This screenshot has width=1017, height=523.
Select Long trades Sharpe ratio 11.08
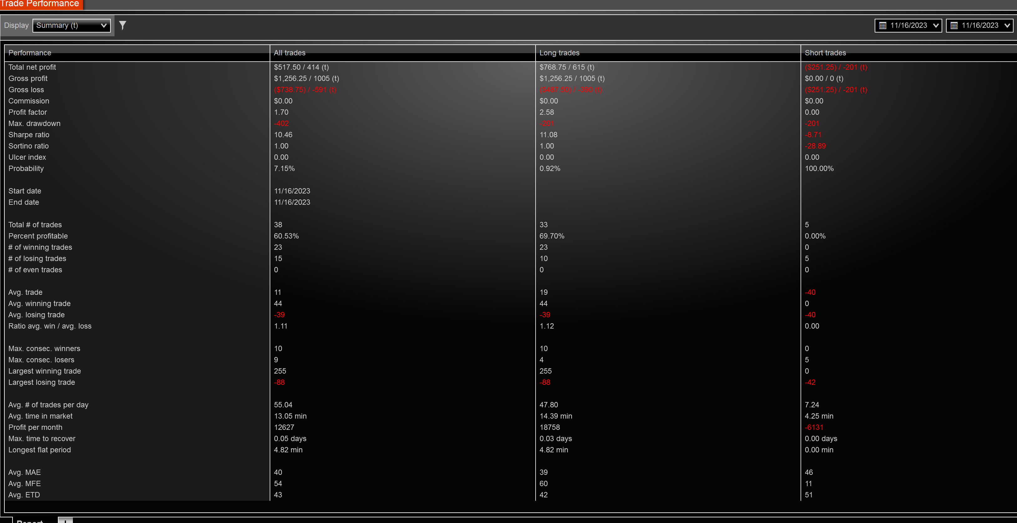point(549,135)
